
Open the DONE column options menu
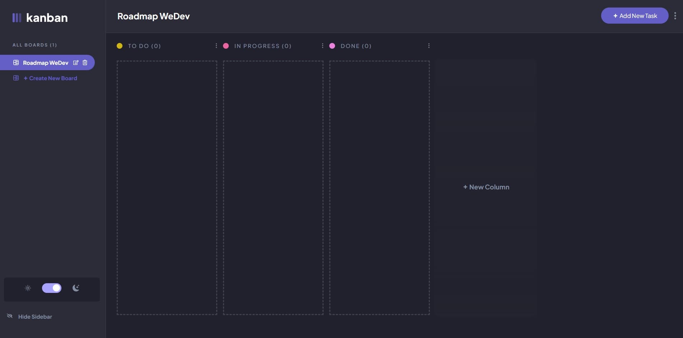(429, 46)
